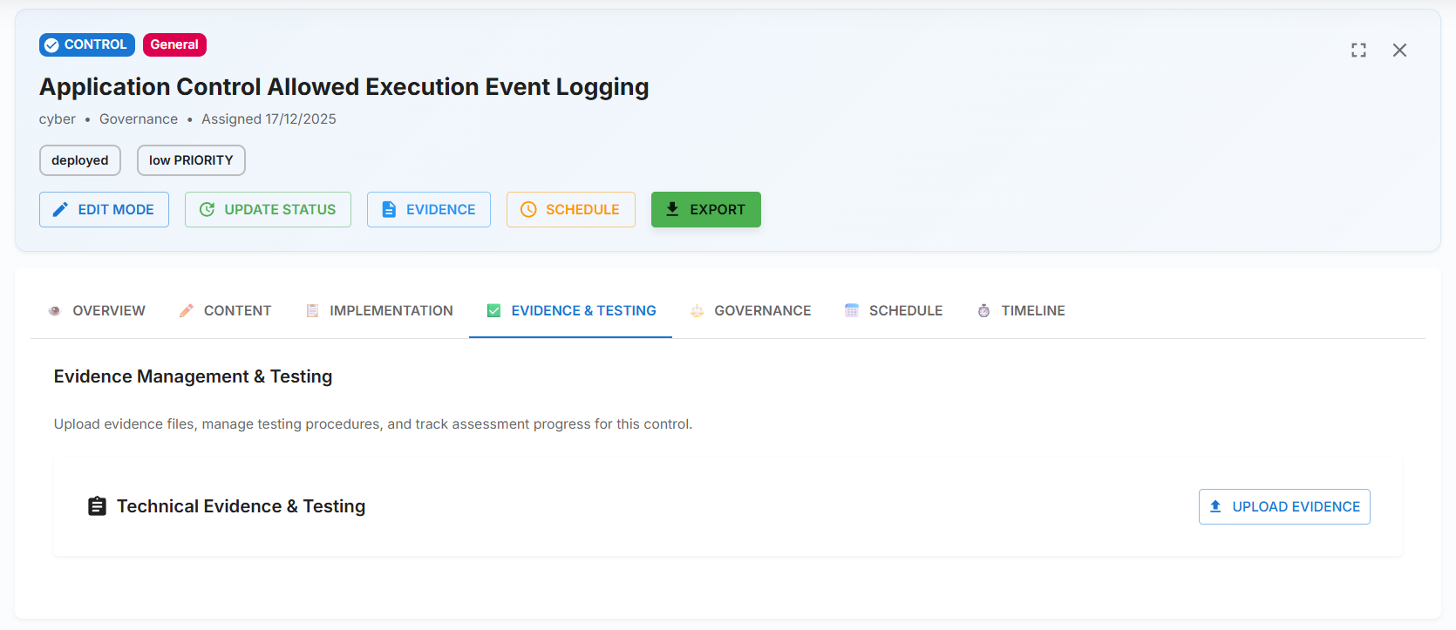This screenshot has height=630, width=1456.
Task: Click the fullscreen expand icon
Action: pyautogui.click(x=1358, y=51)
